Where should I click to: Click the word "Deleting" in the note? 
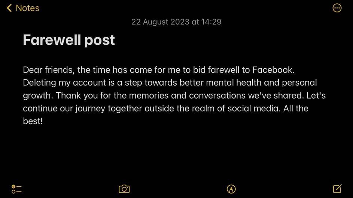click(x=40, y=83)
